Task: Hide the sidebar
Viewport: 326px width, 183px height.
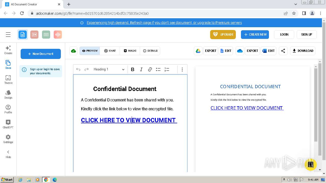Action: point(8,154)
